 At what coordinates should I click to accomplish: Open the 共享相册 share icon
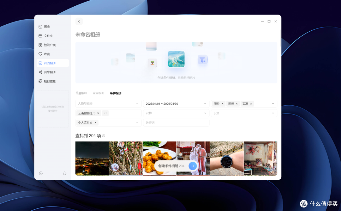40,72
